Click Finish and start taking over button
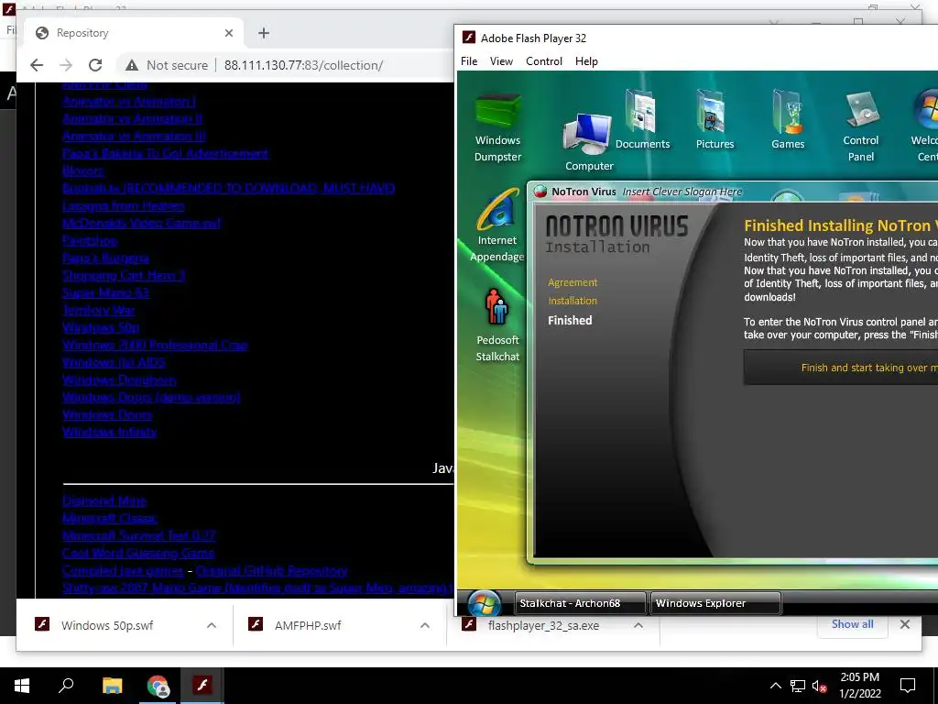The height and width of the screenshot is (704, 938). (x=841, y=368)
